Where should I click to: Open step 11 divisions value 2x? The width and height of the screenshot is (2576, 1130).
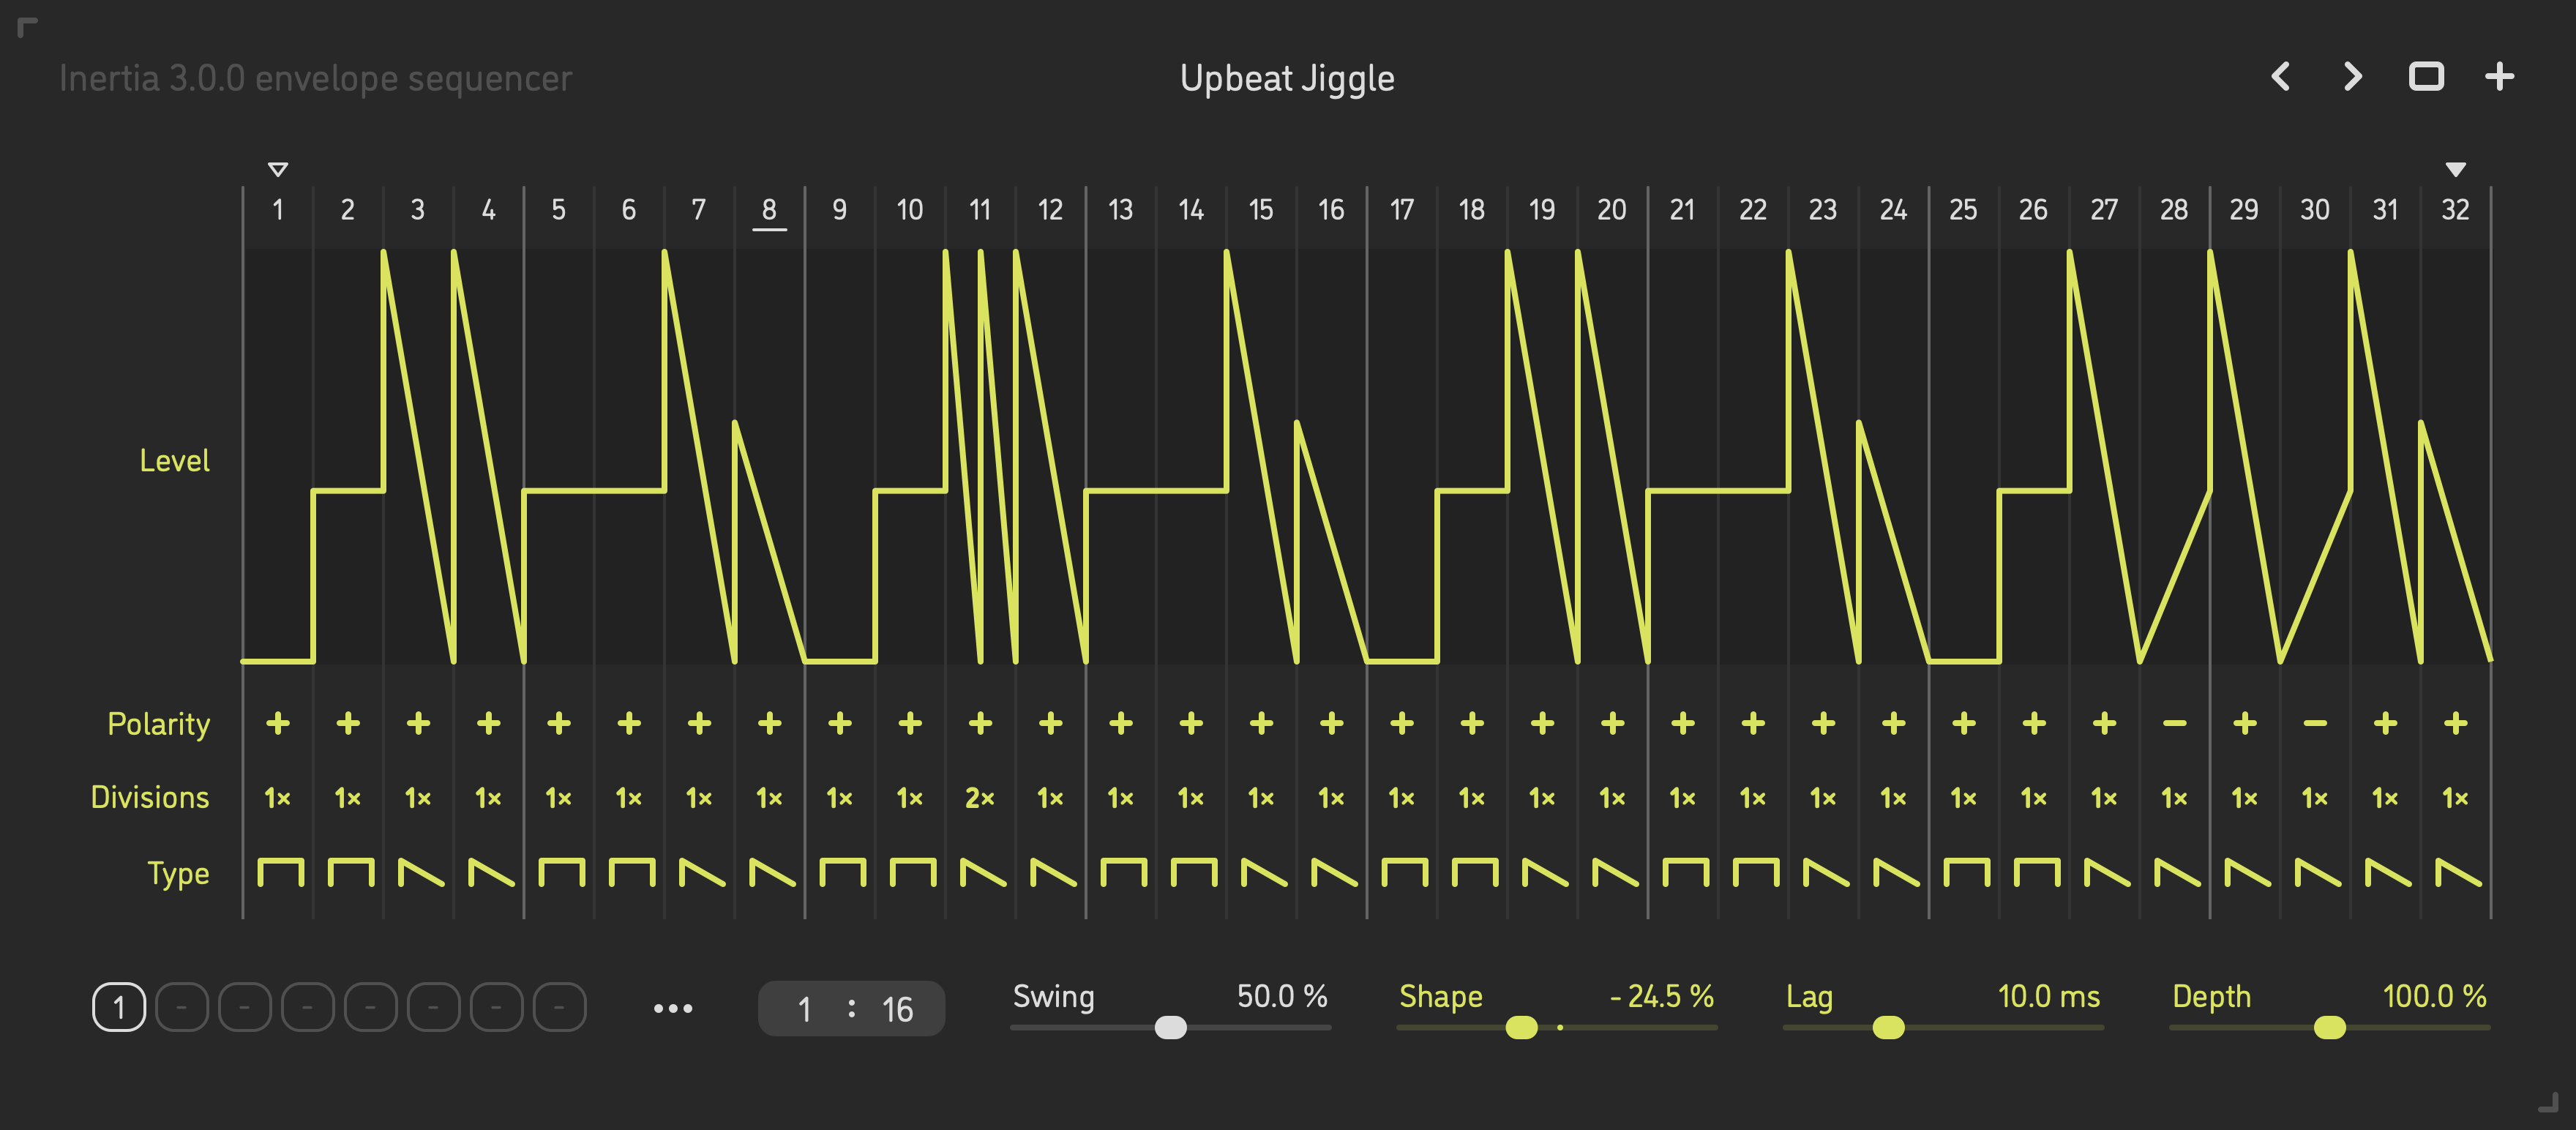point(980,798)
